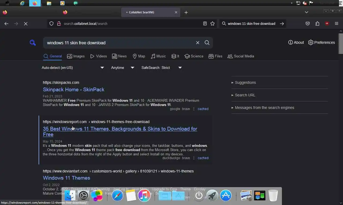Screen dimensions: 343x205
Task: Switch to the Files category tab
Action: [215, 56]
